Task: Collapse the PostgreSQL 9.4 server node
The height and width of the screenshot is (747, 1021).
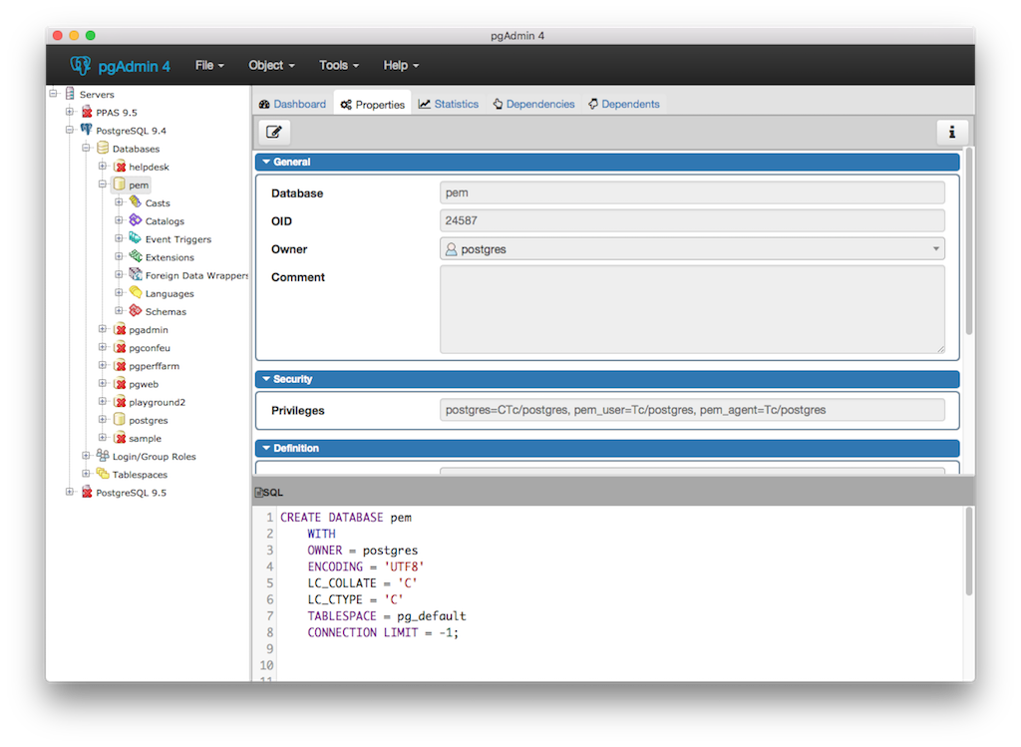Action: point(70,130)
